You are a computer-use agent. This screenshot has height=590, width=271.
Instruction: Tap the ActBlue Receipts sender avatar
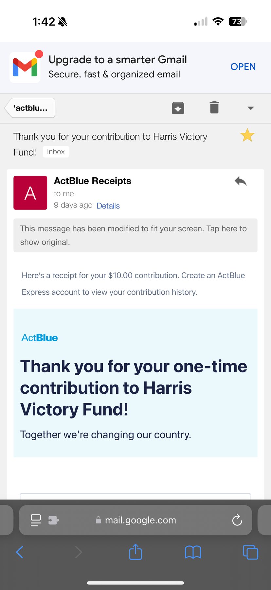(x=30, y=193)
